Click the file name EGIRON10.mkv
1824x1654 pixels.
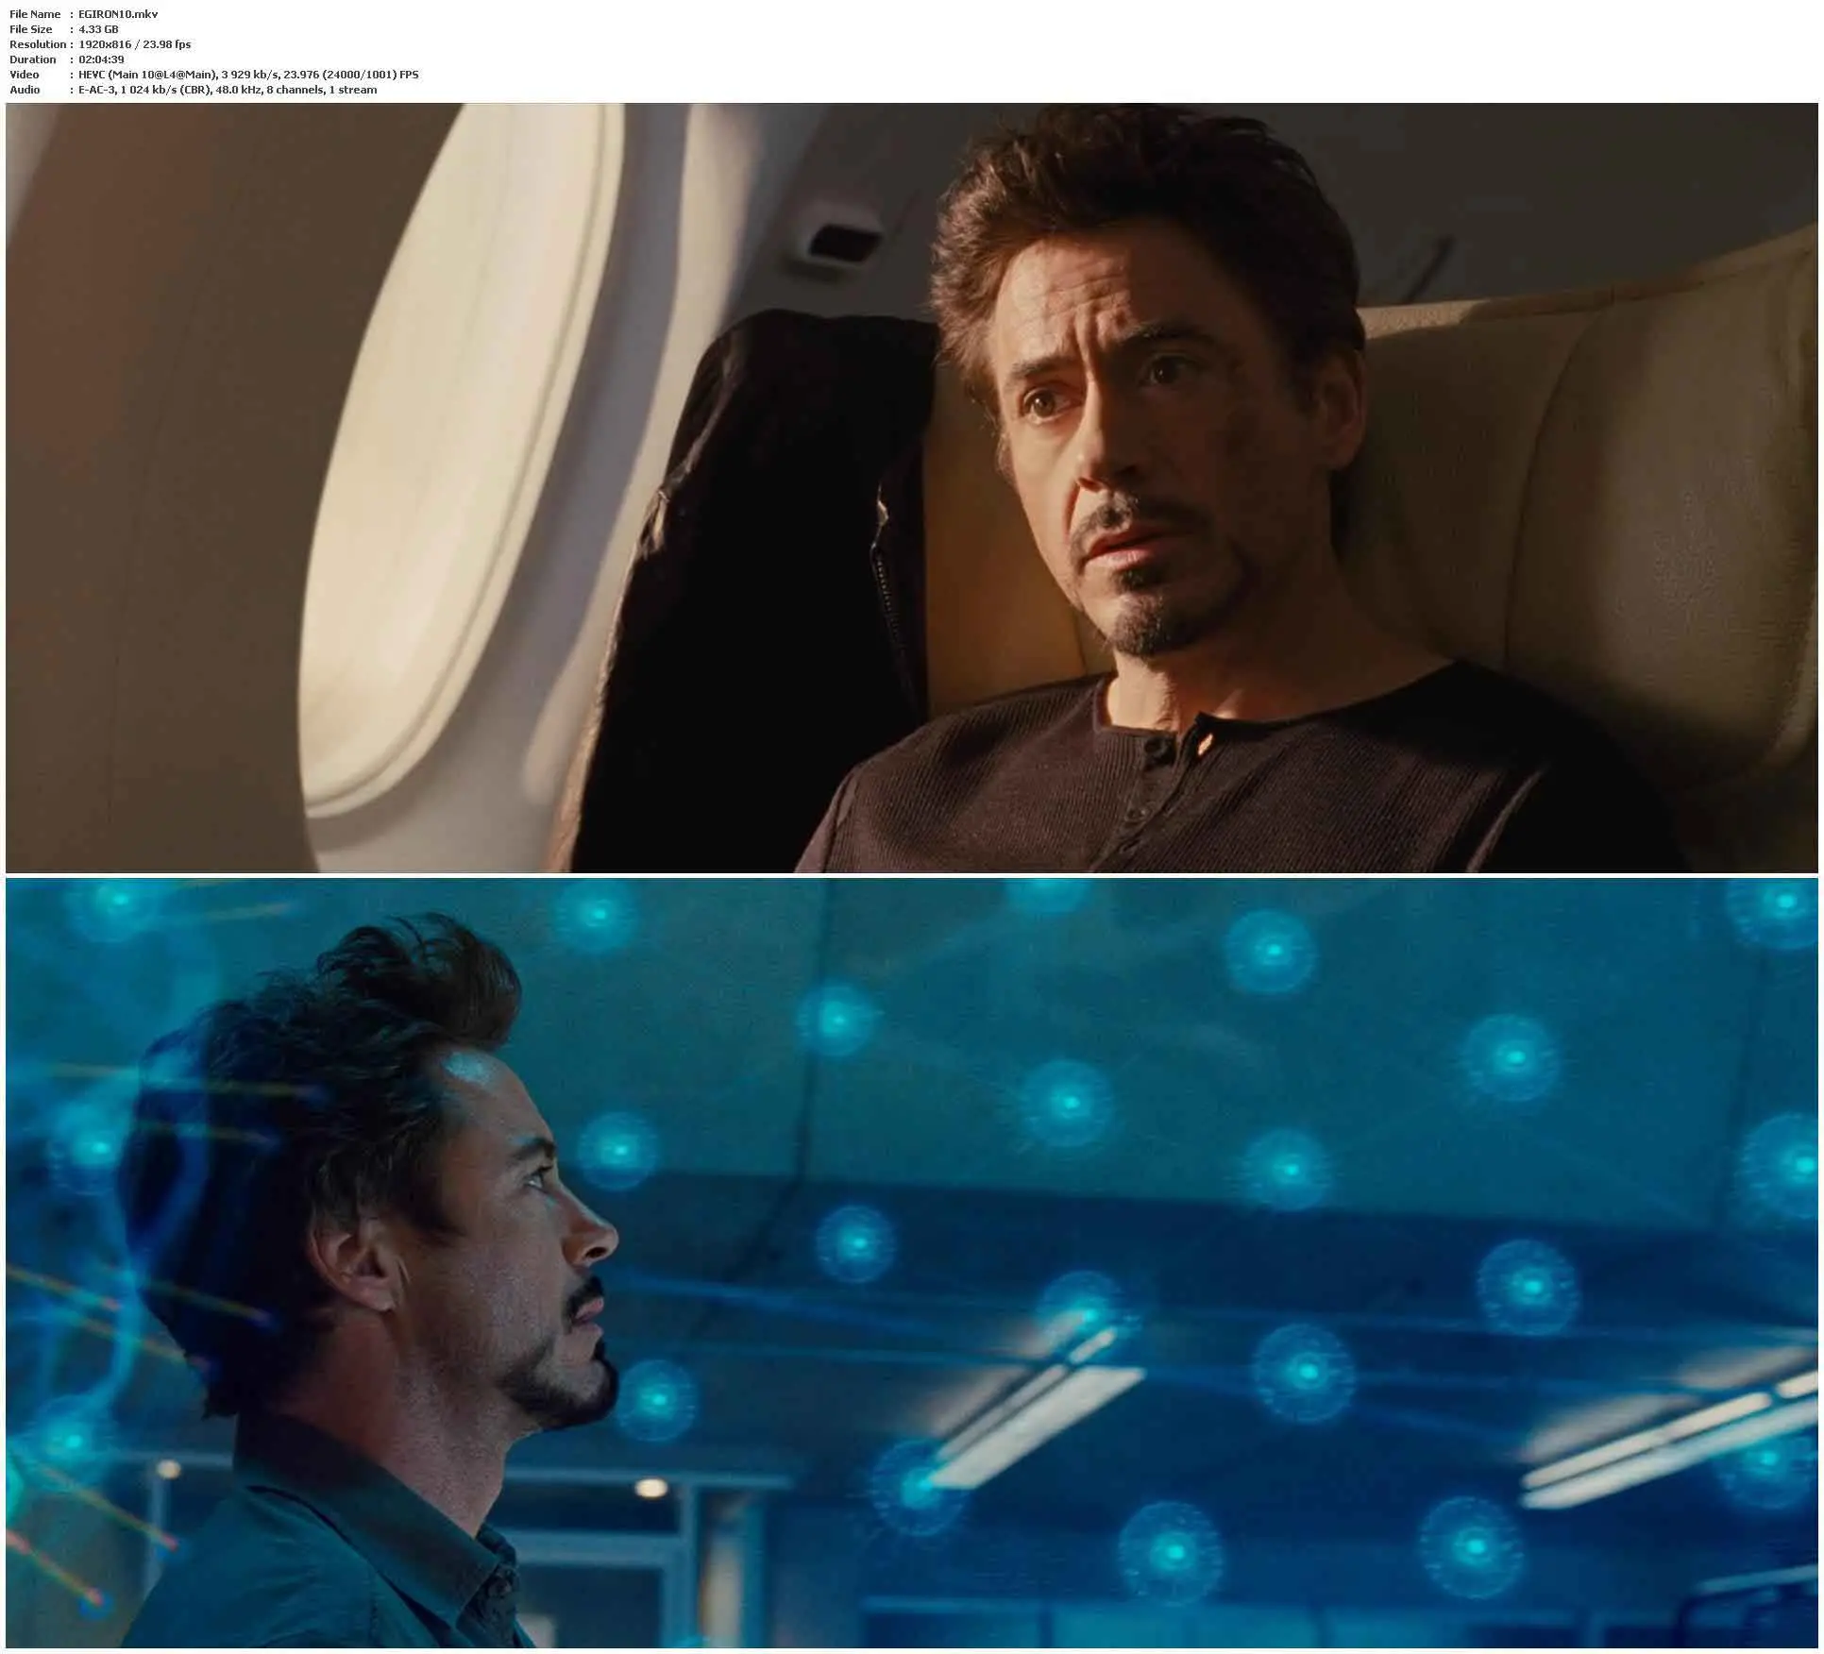[x=118, y=14]
